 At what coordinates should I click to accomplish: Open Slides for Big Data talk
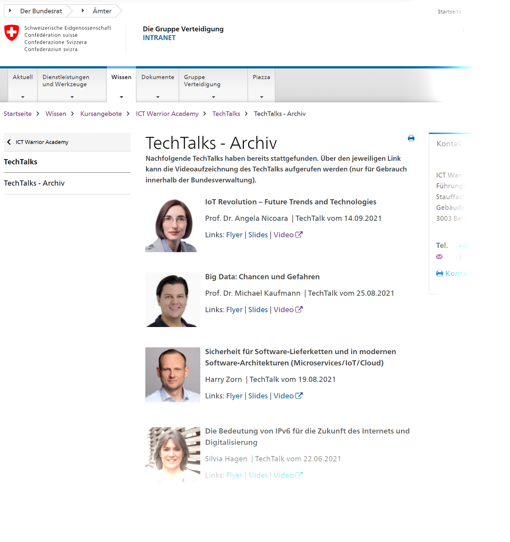[258, 310]
